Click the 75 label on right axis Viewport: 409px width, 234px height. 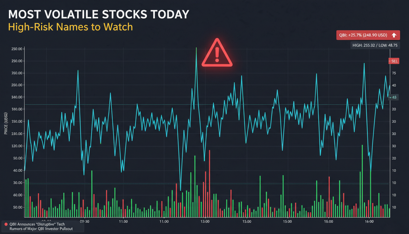pyautogui.click(x=394, y=73)
